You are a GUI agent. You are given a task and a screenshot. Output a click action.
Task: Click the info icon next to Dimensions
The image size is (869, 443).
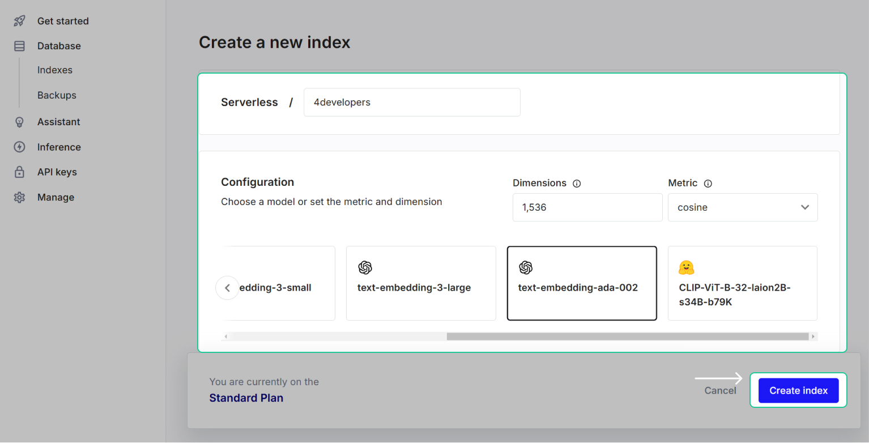(x=577, y=184)
